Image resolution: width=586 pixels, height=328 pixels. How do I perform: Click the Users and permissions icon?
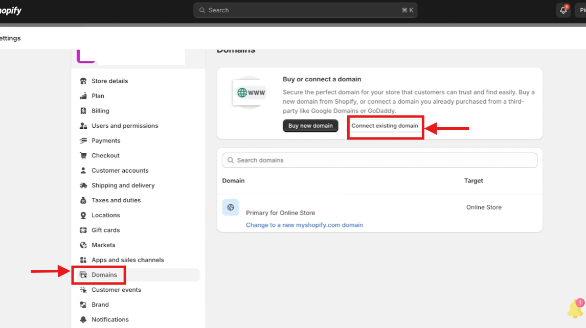83,126
